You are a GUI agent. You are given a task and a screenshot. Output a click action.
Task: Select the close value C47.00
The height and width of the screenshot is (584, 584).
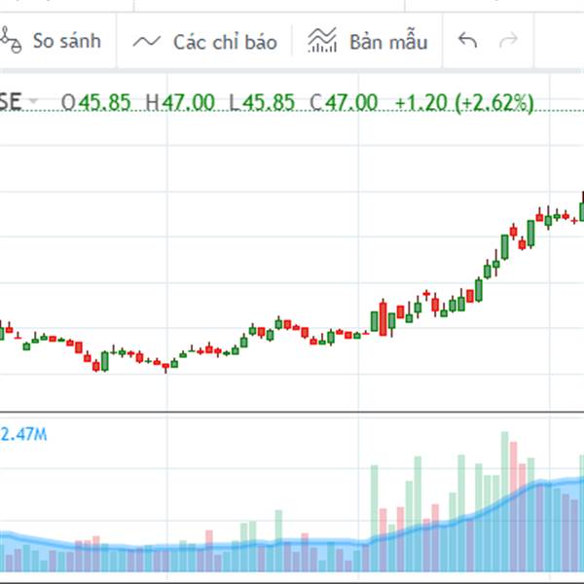click(345, 102)
